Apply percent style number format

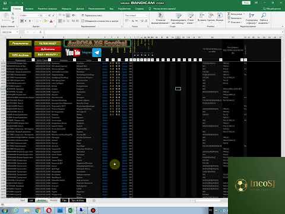pyautogui.click(x=133, y=21)
